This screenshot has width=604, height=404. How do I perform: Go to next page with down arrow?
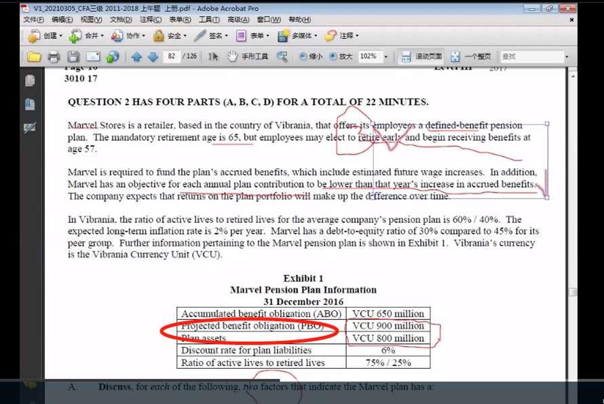pos(153,57)
